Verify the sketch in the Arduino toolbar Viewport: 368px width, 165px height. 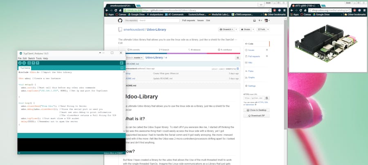[20, 63]
